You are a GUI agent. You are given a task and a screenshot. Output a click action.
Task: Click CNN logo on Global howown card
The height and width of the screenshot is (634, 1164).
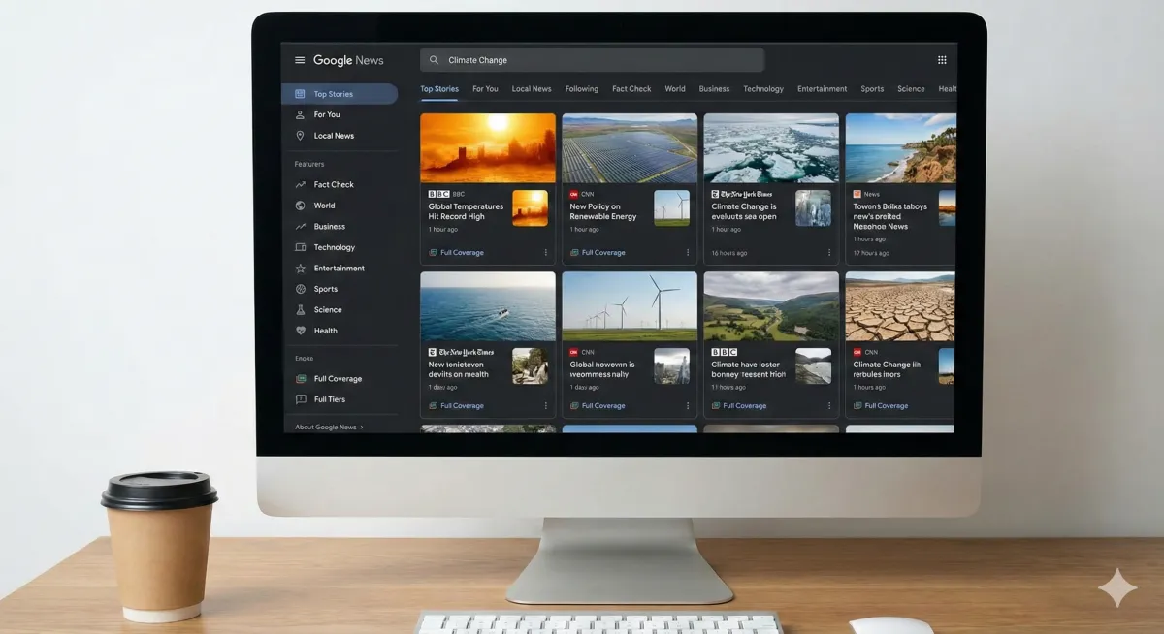coord(574,353)
